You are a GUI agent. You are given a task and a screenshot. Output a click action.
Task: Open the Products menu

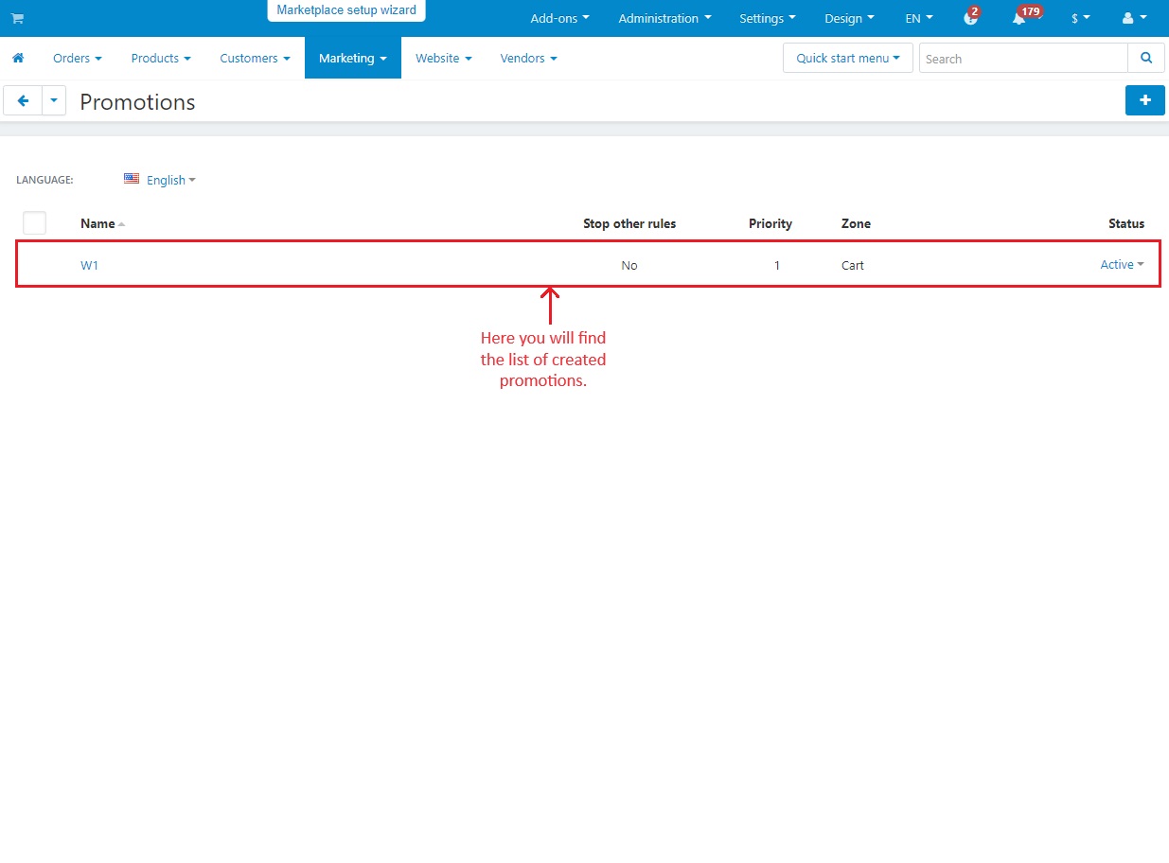point(161,58)
